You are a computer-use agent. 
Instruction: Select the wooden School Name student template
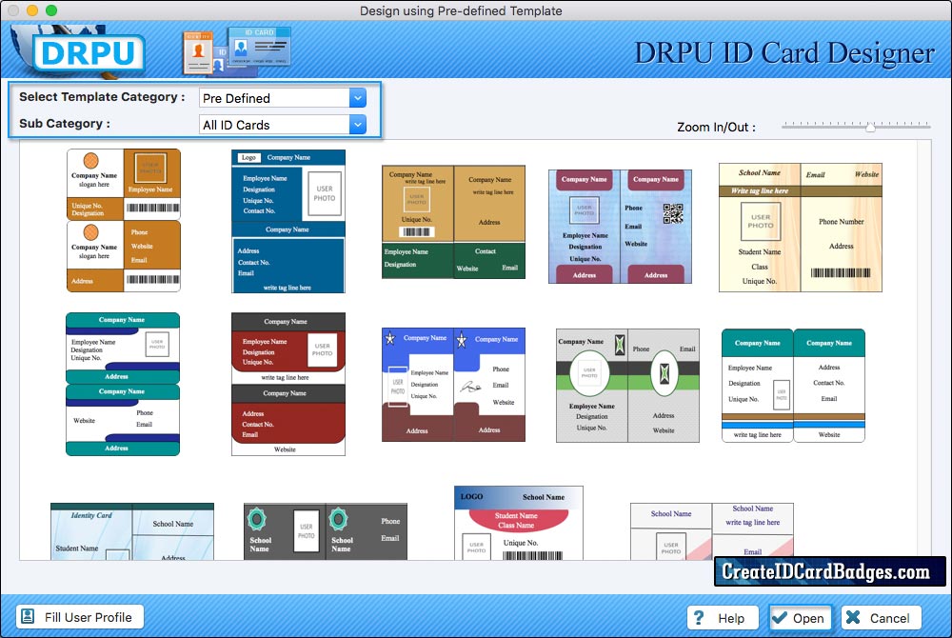(x=801, y=227)
